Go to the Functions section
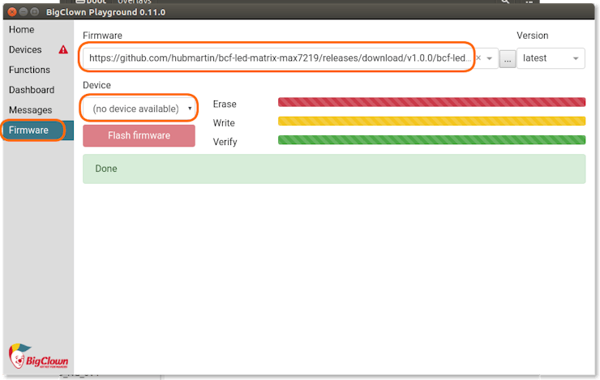This screenshot has width=600, height=380. click(x=29, y=70)
